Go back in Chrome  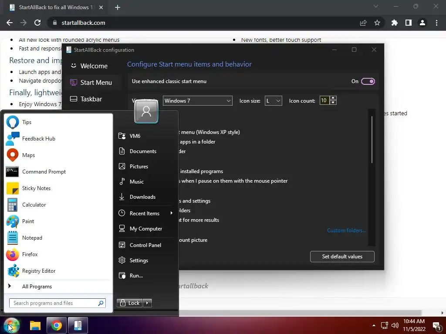click(x=10, y=23)
